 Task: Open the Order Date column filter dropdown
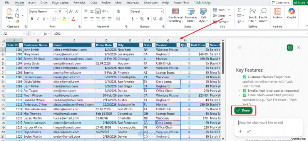(x=115, y=45)
